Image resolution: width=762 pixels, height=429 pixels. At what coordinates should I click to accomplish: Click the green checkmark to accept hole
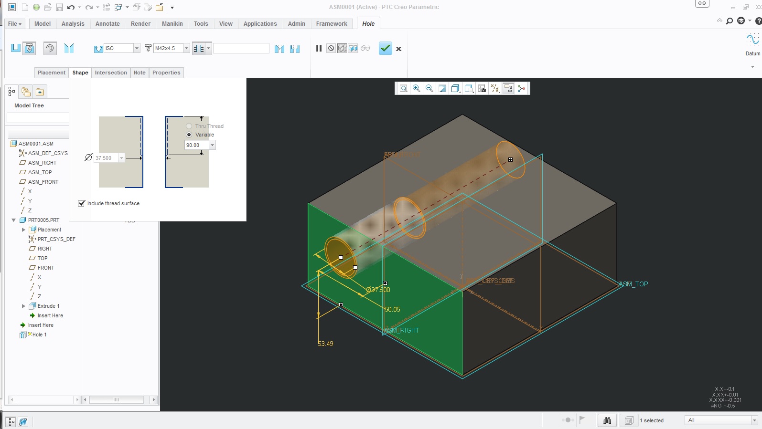click(385, 48)
